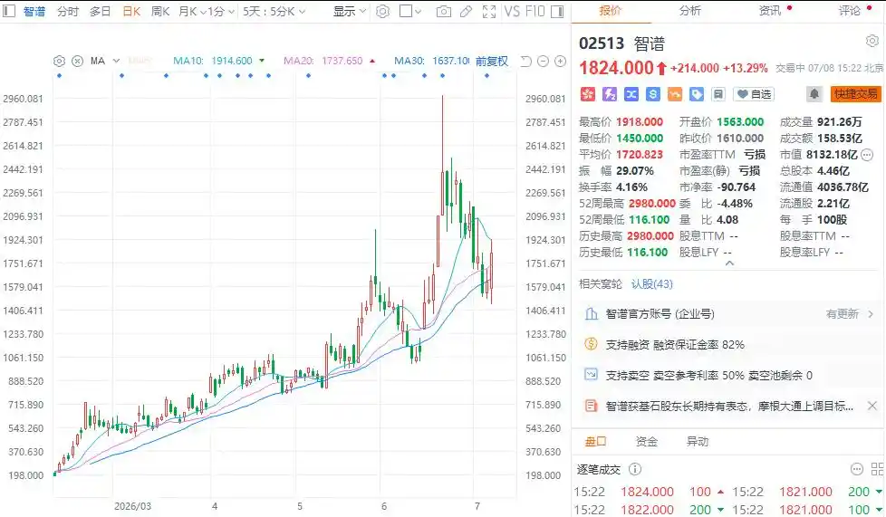The image size is (886, 517).
Task: Dismiss the 智谱获基石股东 news item
Action: [x=872, y=406]
